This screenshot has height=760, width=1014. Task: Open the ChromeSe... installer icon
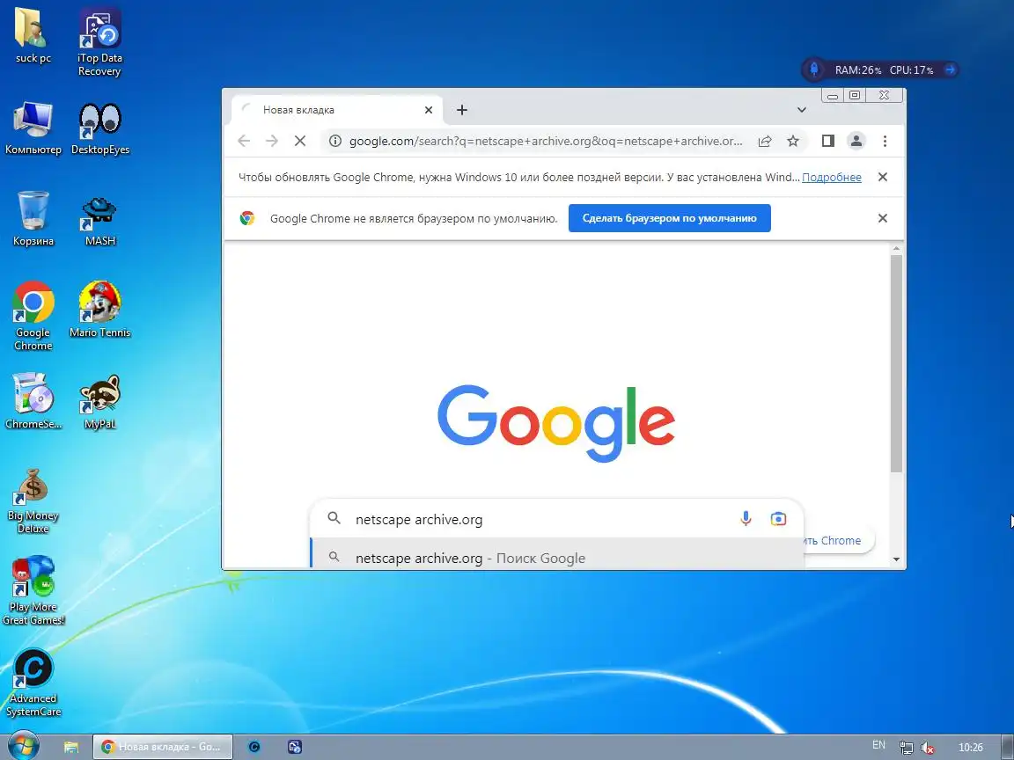coord(33,401)
